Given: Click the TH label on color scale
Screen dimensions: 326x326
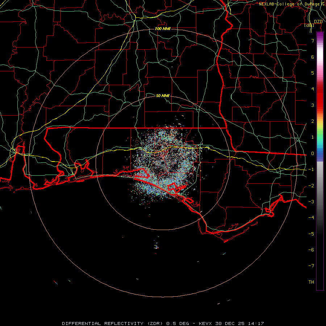Looking at the screenshot, I should [311, 282].
